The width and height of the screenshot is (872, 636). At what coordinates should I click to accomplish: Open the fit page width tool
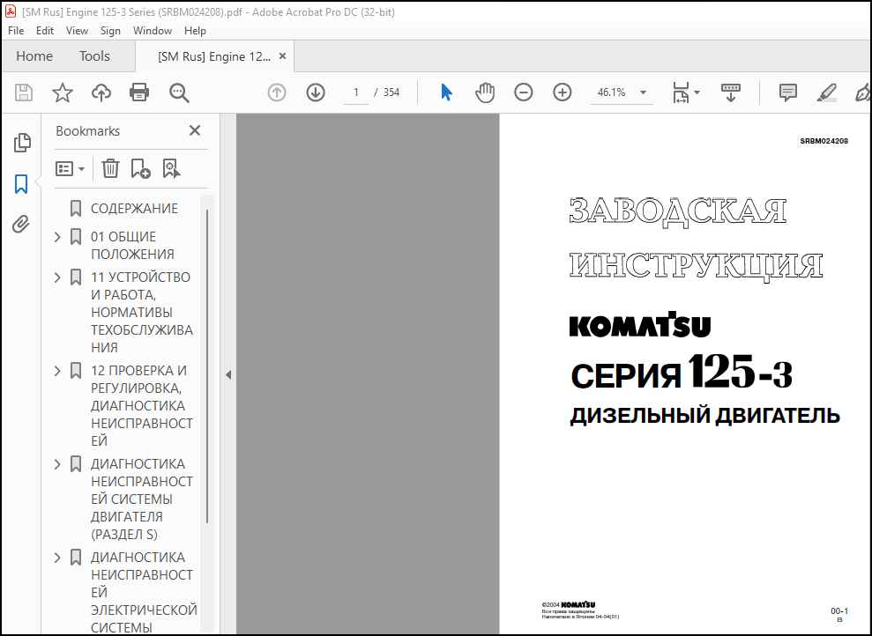[x=682, y=92]
